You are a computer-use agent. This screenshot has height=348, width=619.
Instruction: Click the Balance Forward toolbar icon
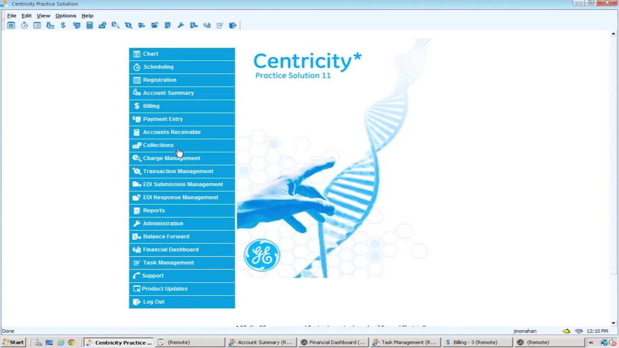tap(194, 25)
